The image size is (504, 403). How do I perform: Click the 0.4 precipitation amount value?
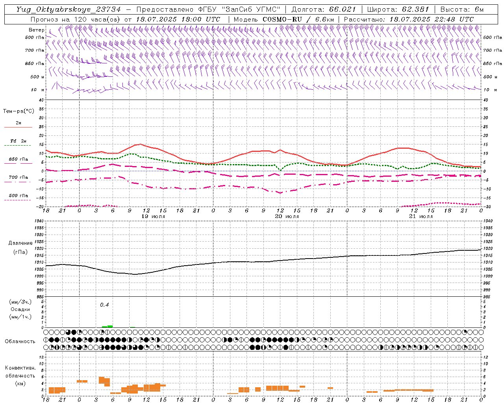point(104,305)
